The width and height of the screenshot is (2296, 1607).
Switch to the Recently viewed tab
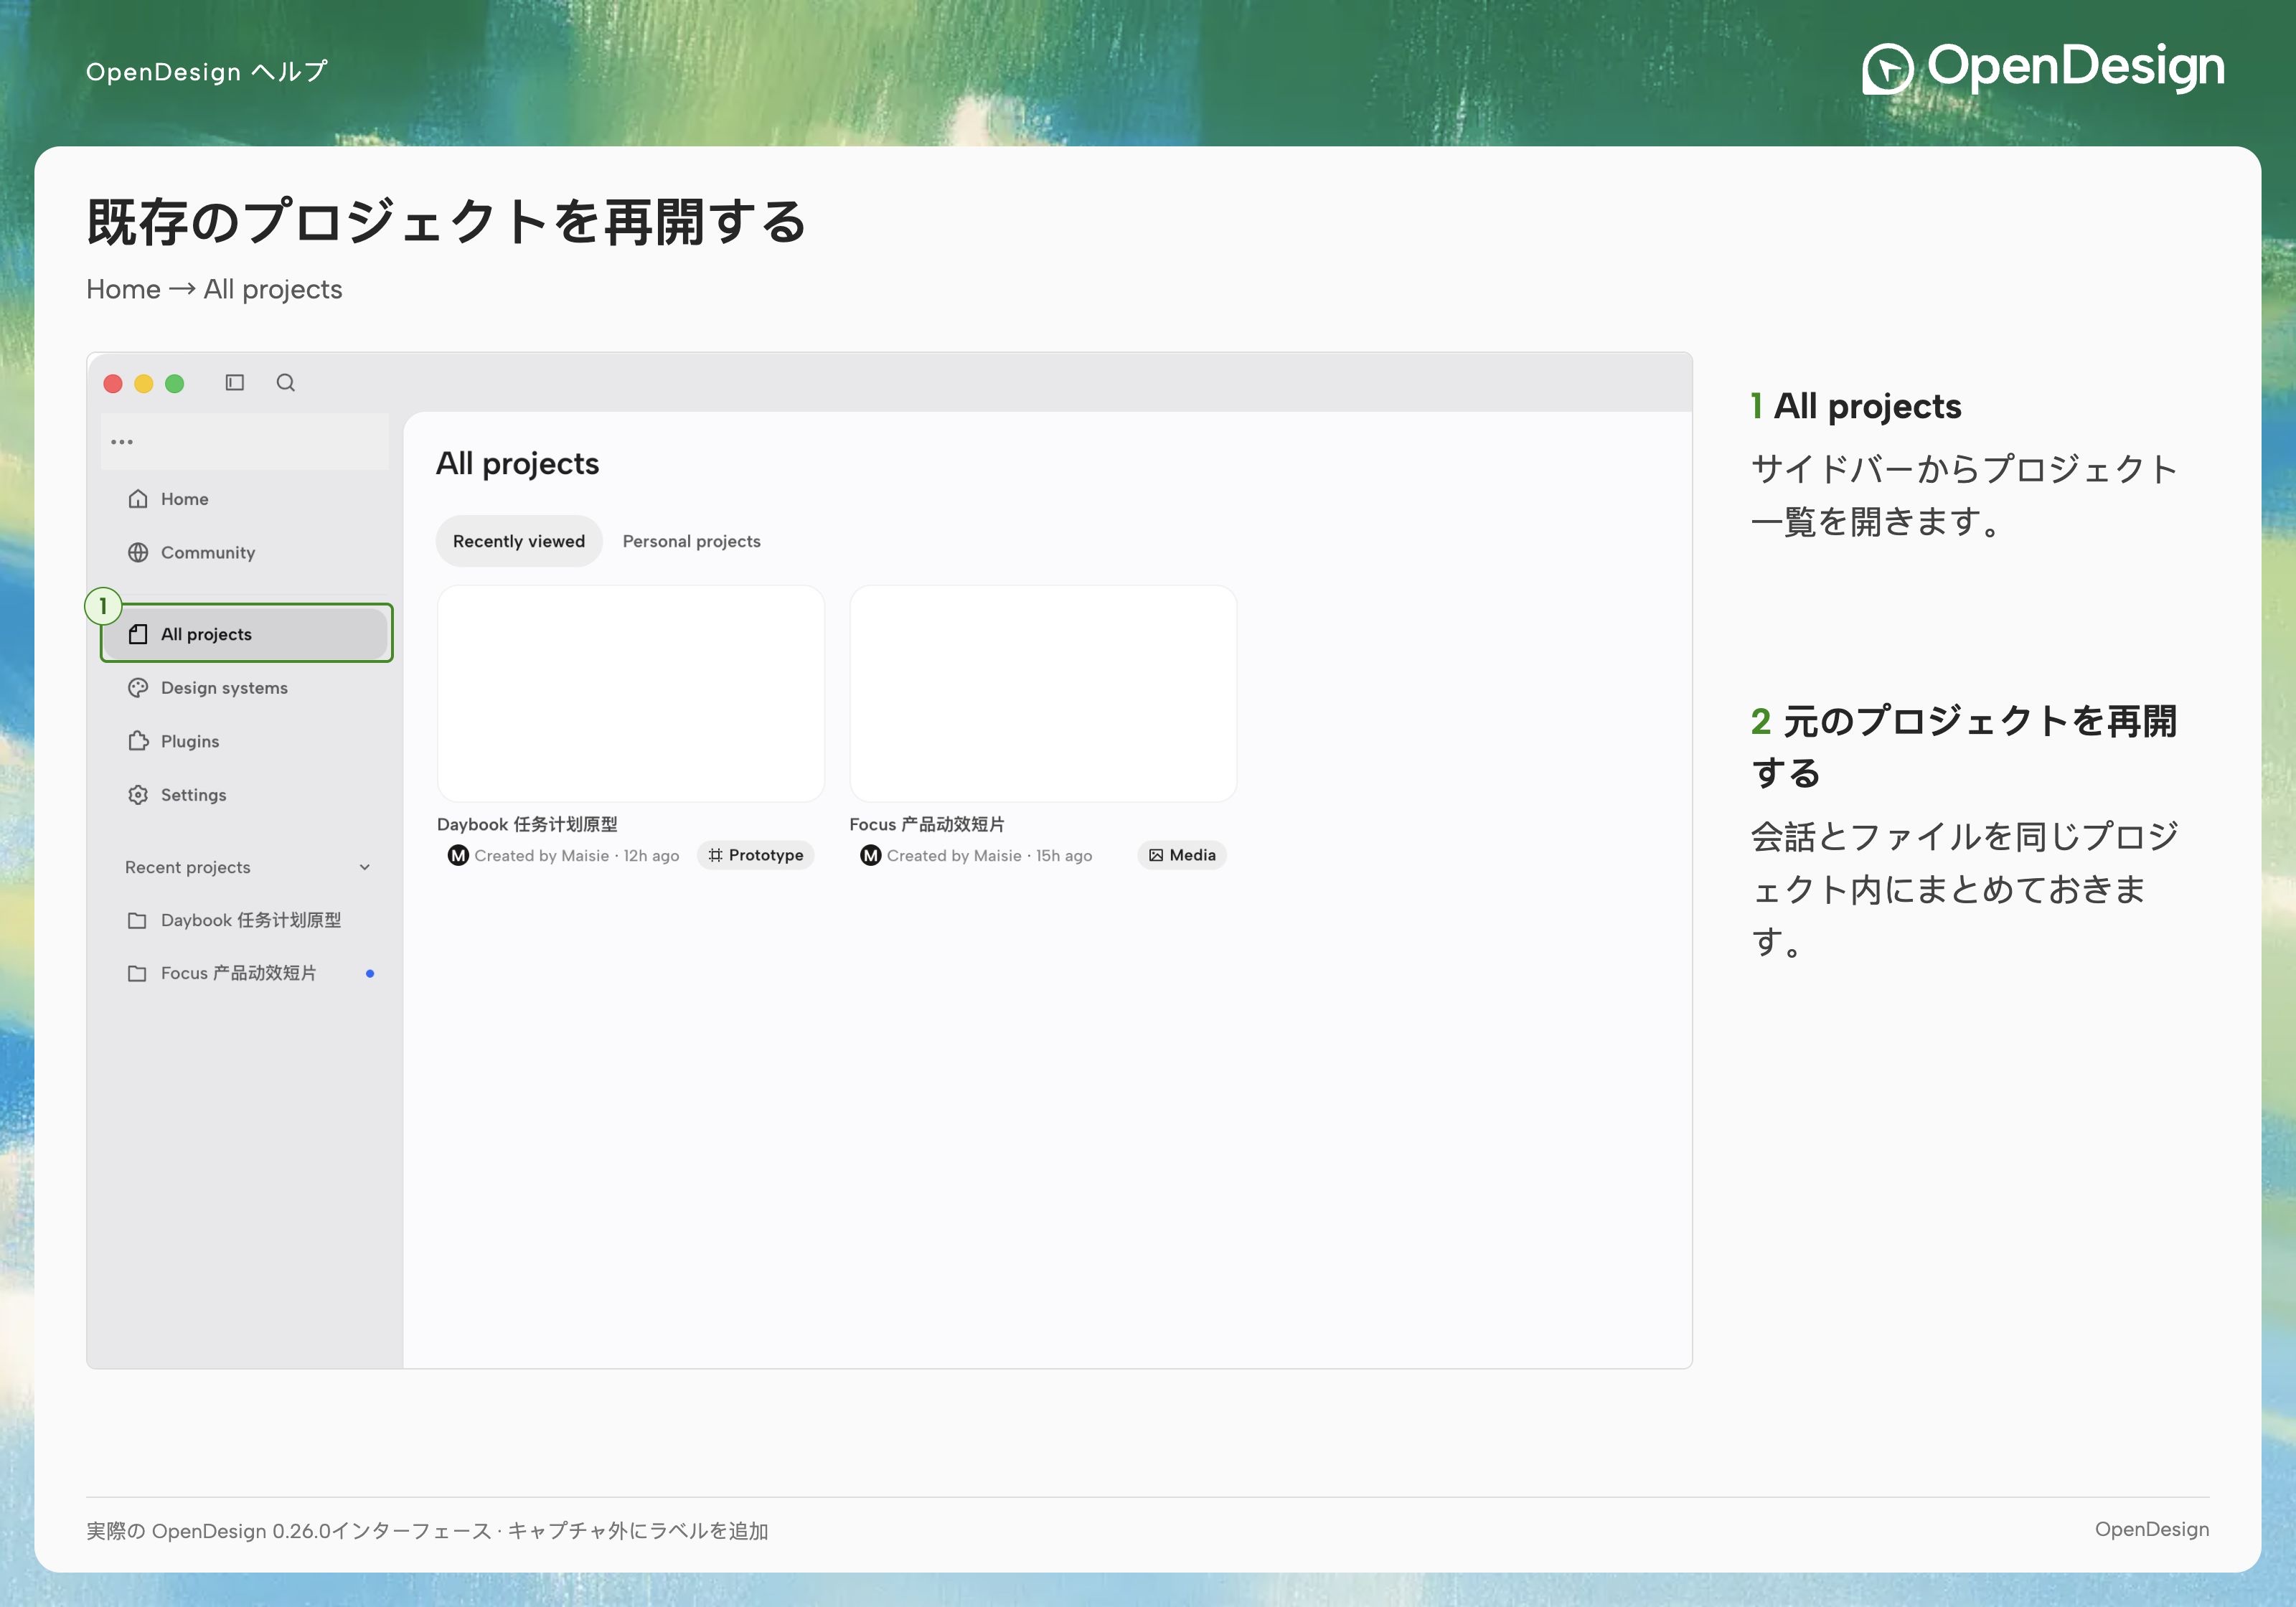(519, 541)
